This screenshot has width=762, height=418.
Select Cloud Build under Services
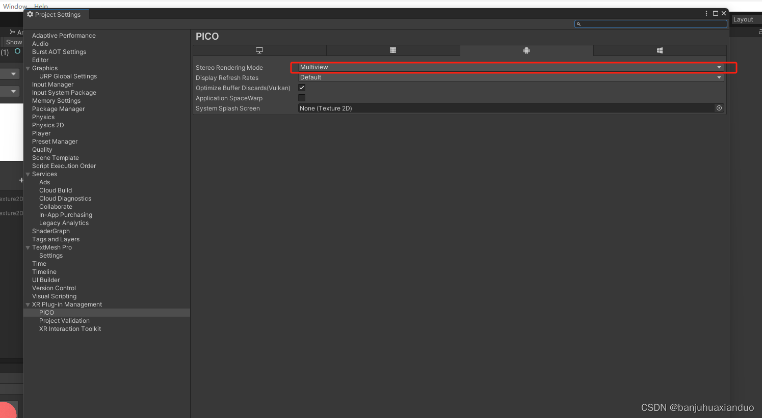point(56,190)
